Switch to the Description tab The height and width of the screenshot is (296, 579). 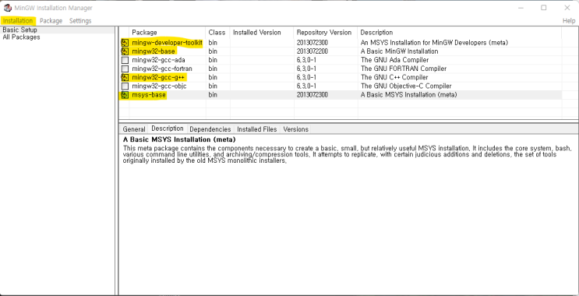click(168, 129)
